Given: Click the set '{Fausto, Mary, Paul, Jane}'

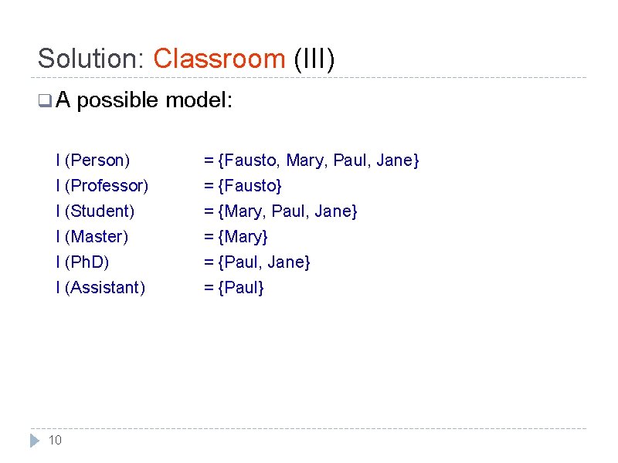Looking at the screenshot, I should 318,161.
